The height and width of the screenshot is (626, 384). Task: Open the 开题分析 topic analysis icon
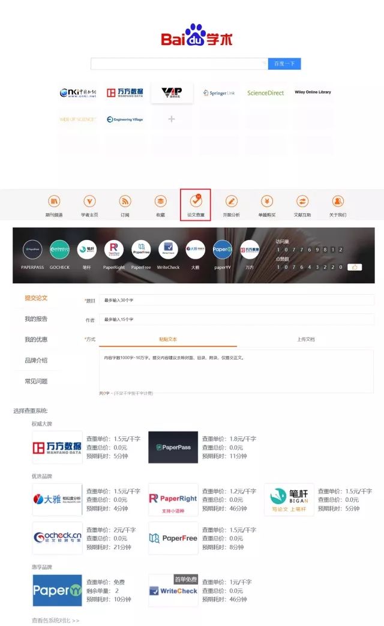tap(232, 201)
